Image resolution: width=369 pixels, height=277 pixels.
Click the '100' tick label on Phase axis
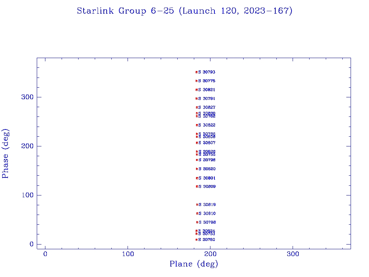[x=27, y=195]
